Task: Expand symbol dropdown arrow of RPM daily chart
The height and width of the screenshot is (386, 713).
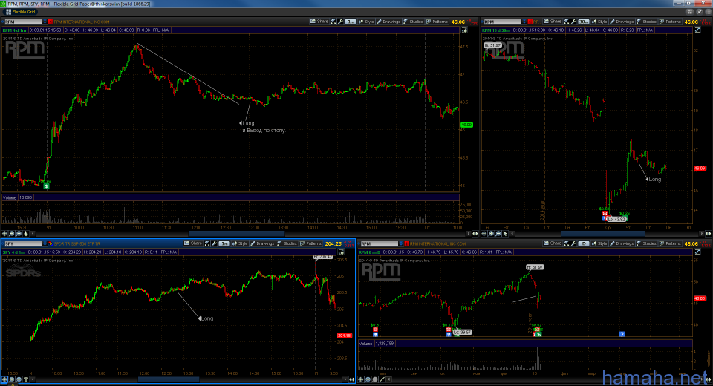Action: 400,243
